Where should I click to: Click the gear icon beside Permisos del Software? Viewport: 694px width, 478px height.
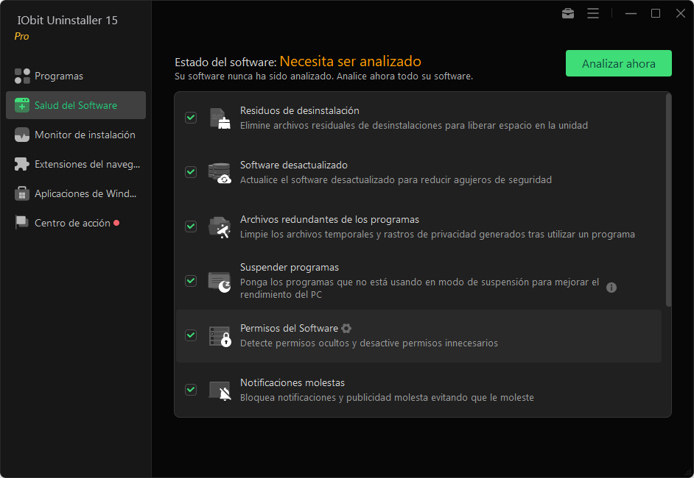(x=346, y=328)
